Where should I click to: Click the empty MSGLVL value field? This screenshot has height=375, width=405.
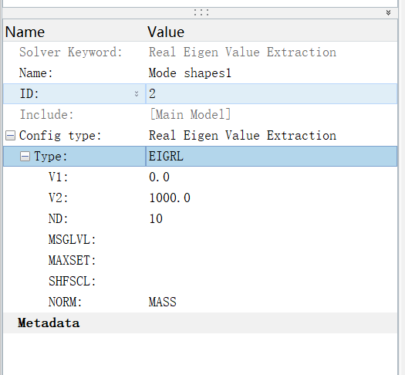click(x=272, y=240)
